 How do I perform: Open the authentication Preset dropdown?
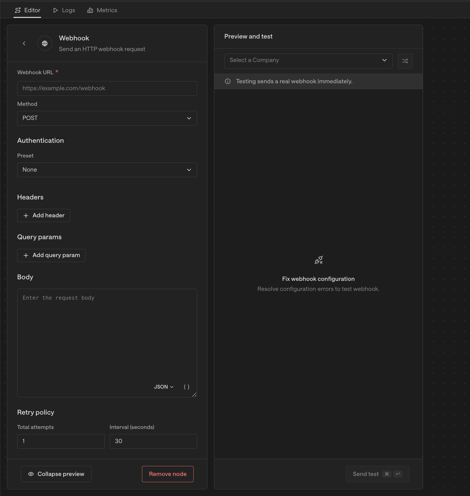(x=107, y=170)
